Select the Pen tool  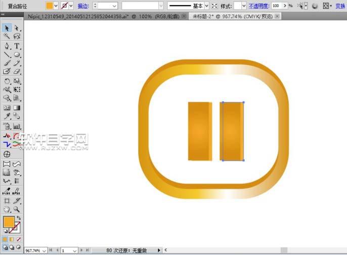click(7, 46)
